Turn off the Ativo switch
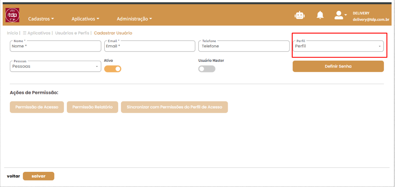Screen dimensions: 395x187 click(113, 69)
